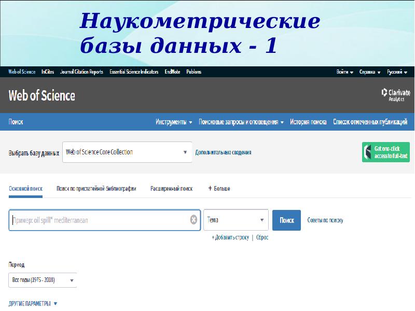The width and height of the screenshot is (415, 311).
Task: Open Journal Citation Reports link
Action: click(x=81, y=72)
